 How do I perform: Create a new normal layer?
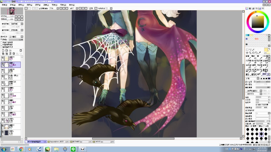(x=3, y=50)
